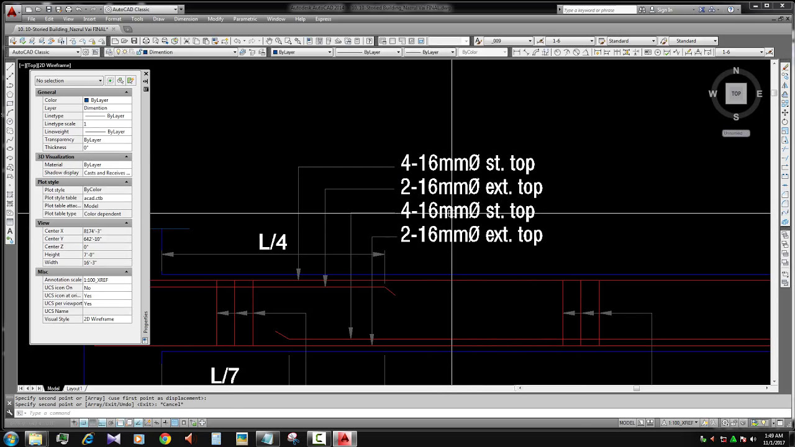
Task: Collapse the General section in Properties
Action: tap(127, 92)
